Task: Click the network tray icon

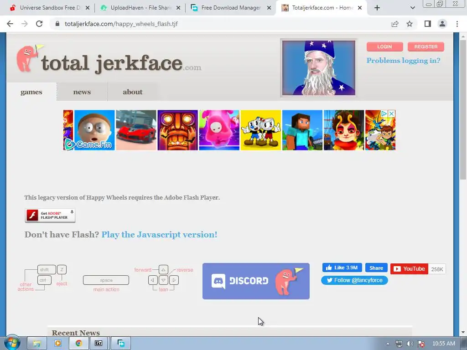Action: 399,344
